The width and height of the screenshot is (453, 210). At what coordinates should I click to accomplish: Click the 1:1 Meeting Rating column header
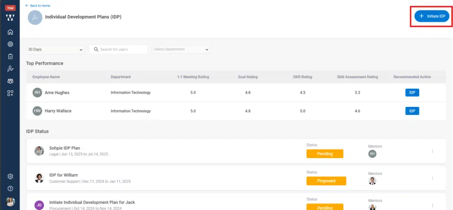click(x=193, y=77)
